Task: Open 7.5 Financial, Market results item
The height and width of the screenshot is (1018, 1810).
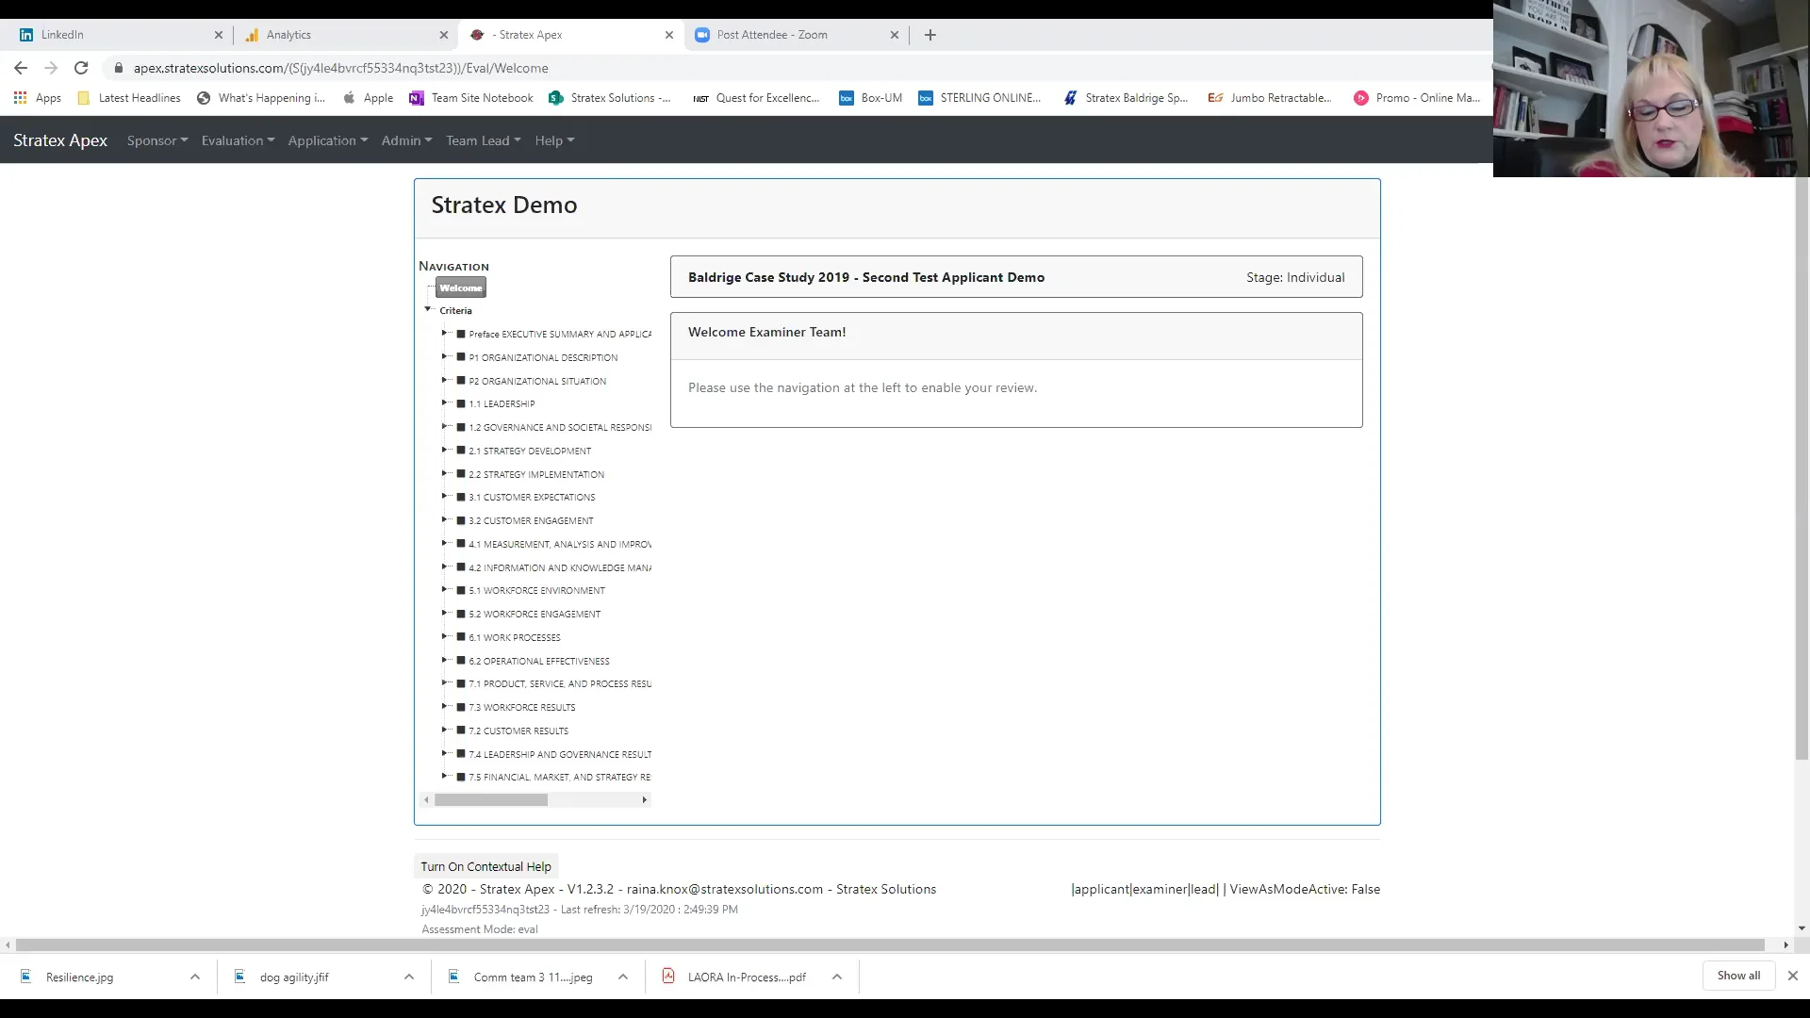Action: click(x=560, y=777)
